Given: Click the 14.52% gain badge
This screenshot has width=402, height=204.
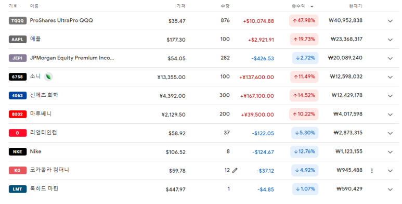Looking at the screenshot, I should (x=304, y=95).
